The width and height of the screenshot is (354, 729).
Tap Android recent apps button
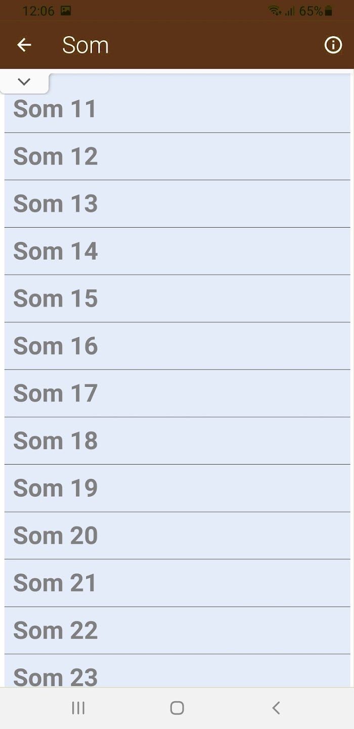[78, 708]
